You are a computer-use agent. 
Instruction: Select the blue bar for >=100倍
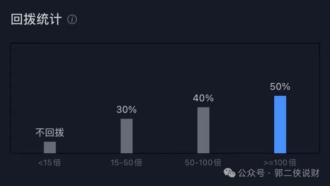coord(280,124)
